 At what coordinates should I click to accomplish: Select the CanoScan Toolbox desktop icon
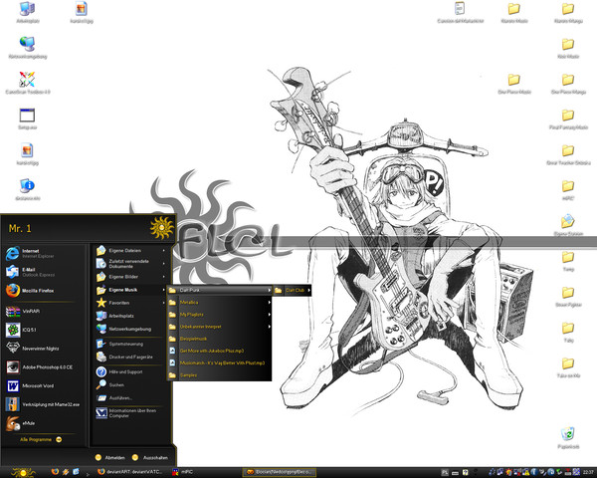tap(28, 83)
